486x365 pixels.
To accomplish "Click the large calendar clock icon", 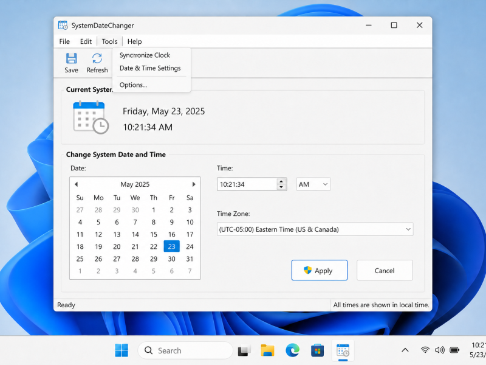I will click(x=91, y=117).
